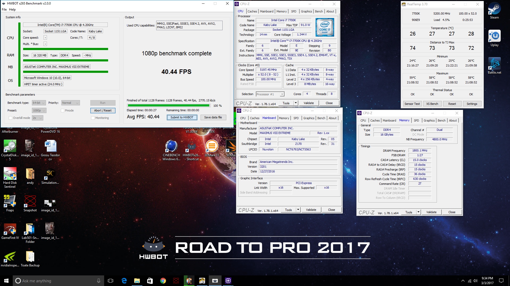This screenshot has width=510, height=286.
Task: Click the Cortana microphone icon
Action: coord(99,281)
